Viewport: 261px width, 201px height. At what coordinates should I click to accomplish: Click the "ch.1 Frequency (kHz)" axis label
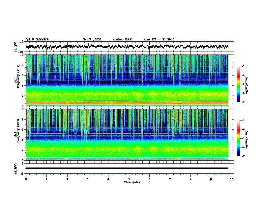pyautogui.click(x=17, y=76)
